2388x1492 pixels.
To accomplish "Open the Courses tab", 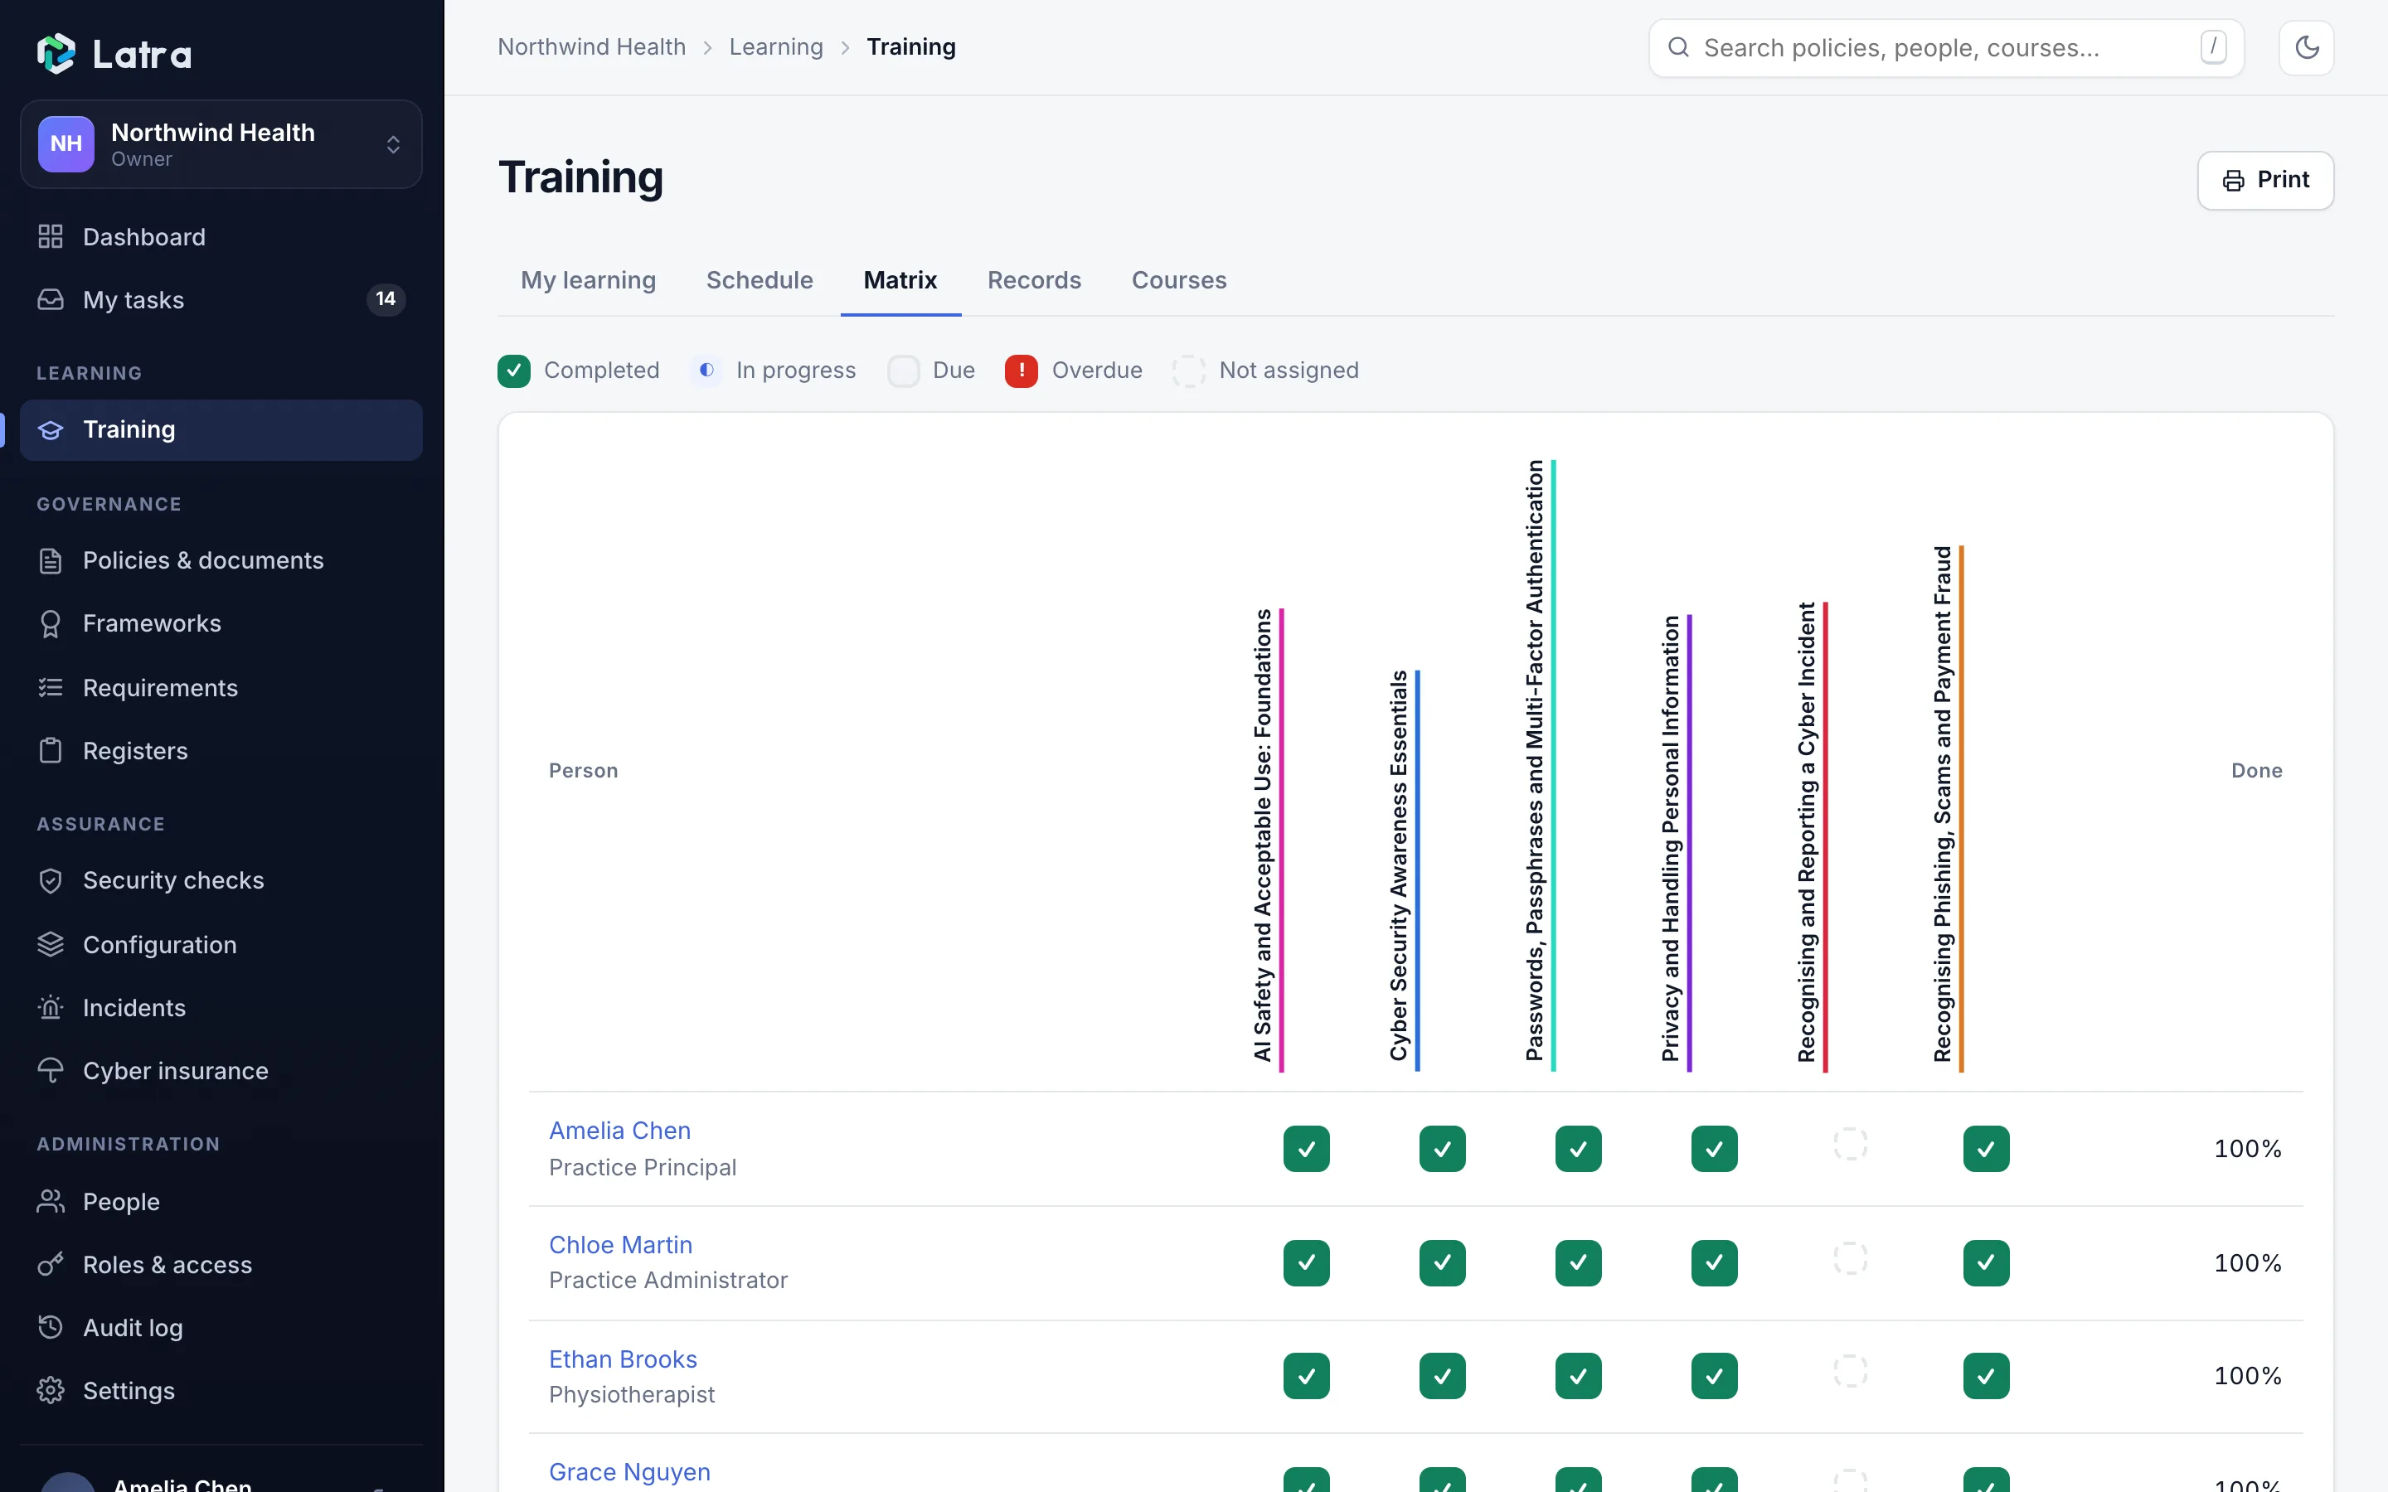I will pyautogui.click(x=1179, y=280).
